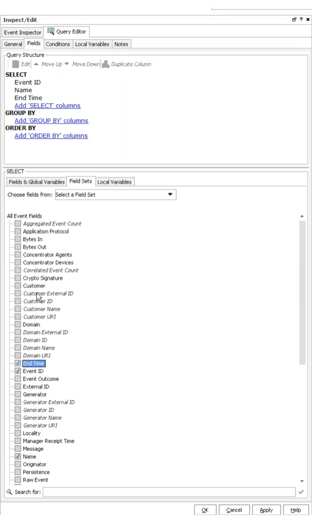Select the Generator field row
This screenshot has width=316, height=523.
pos(34,394)
